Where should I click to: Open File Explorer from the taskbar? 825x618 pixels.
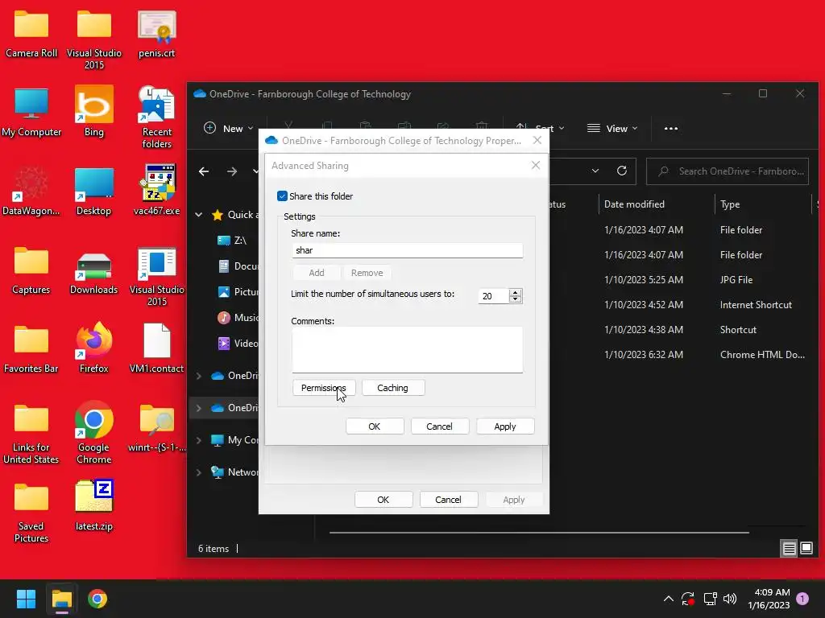(61, 599)
